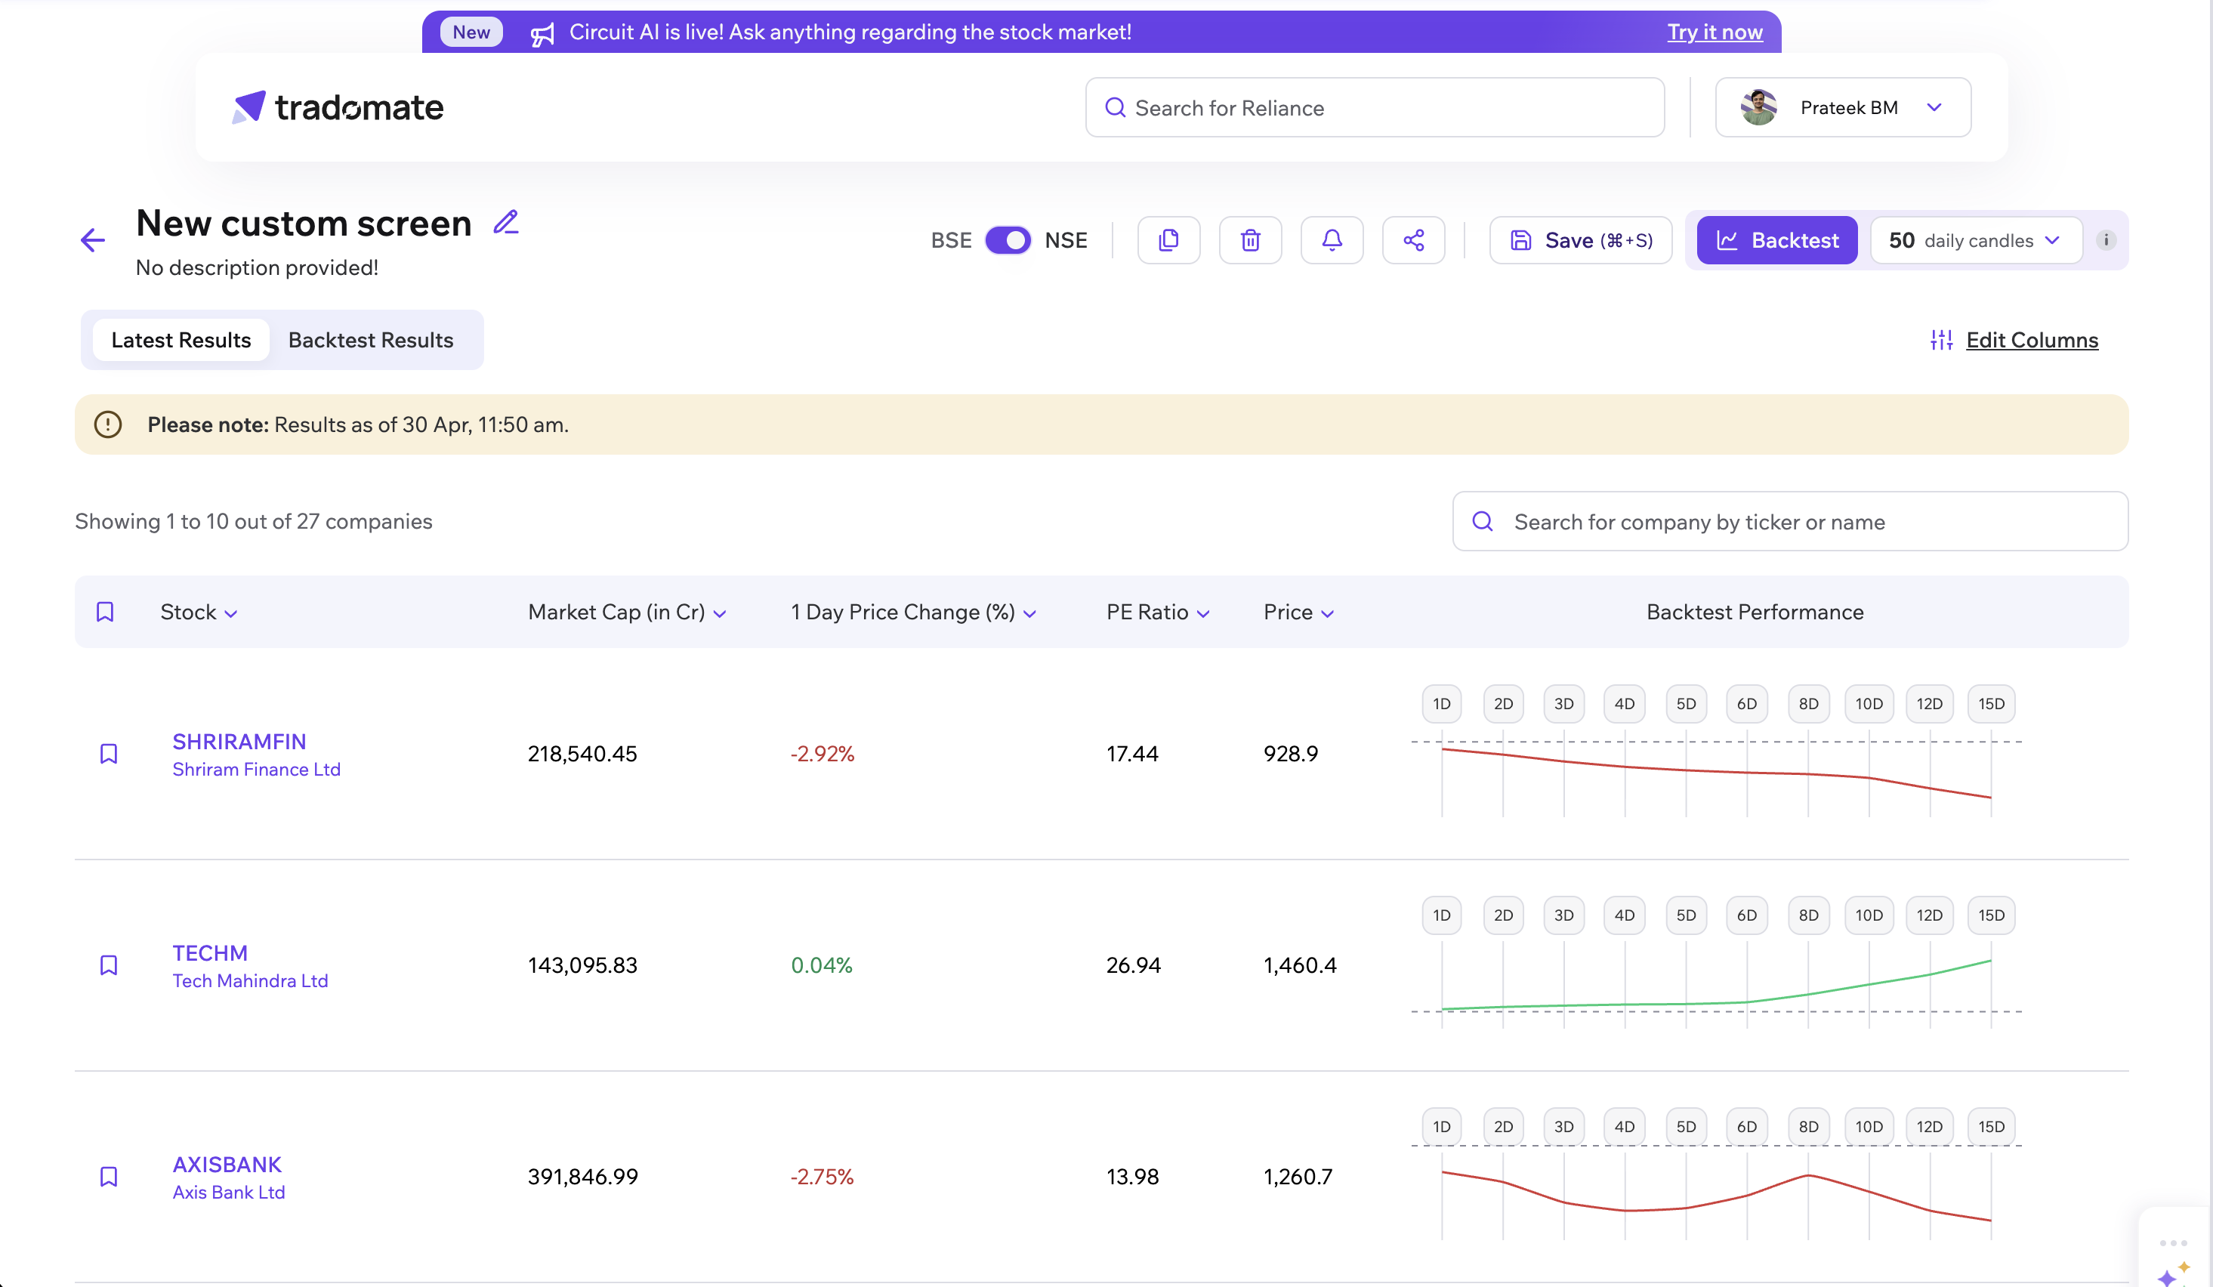Open the Edit Columns link
2213x1287 pixels.
2031,340
